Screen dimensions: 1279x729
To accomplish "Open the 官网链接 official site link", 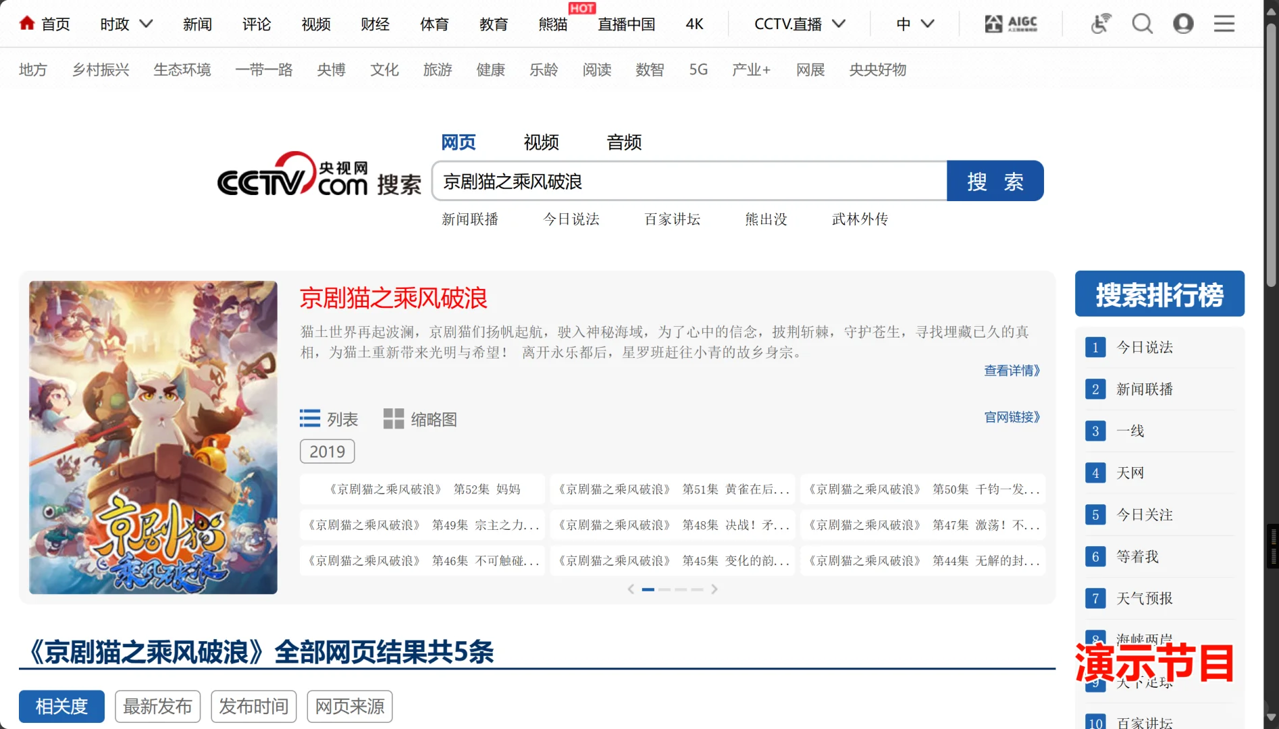I will pos(1011,417).
